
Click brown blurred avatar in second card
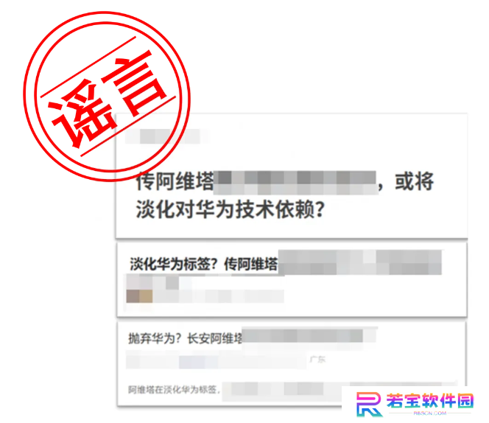click(139, 296)
